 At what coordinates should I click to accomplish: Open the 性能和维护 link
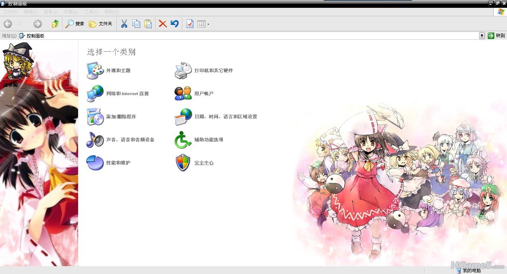point(118,163)
